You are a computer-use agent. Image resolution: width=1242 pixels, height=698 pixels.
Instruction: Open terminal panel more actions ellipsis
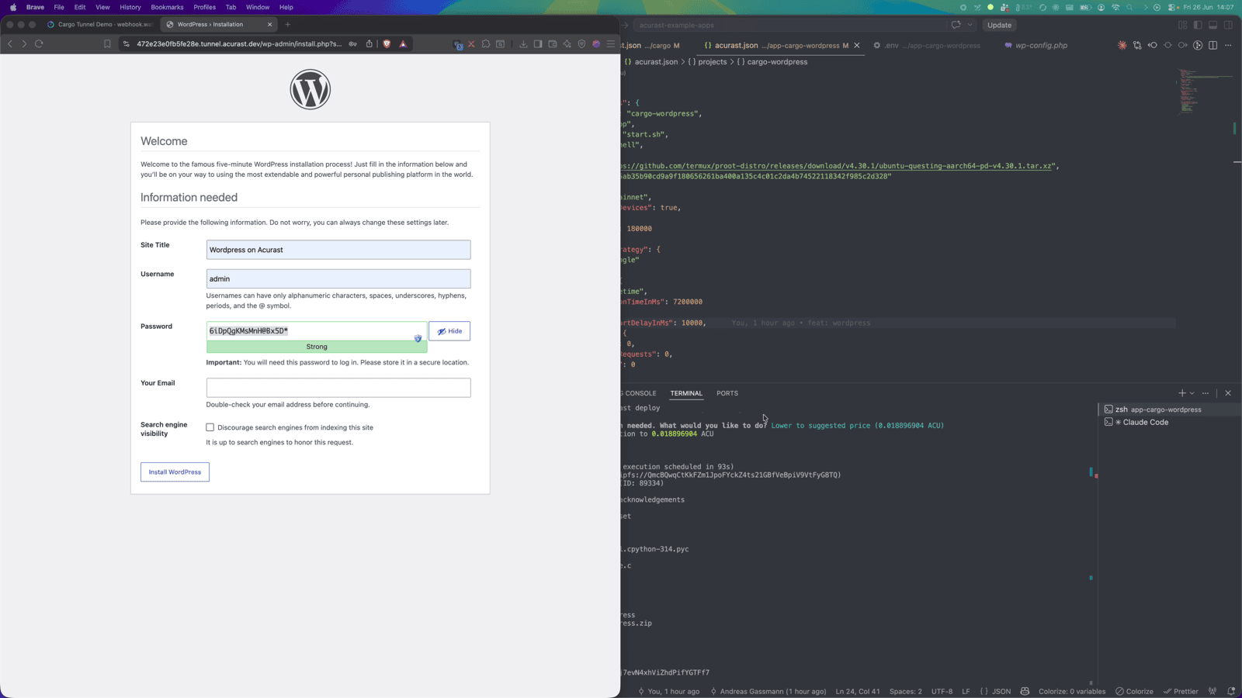[x=1206, y=393]
